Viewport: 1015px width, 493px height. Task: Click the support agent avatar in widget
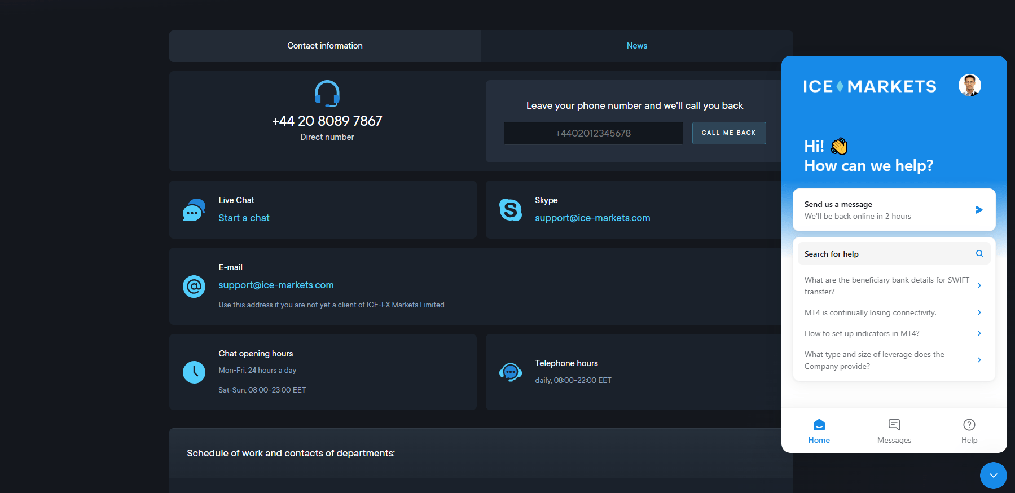pyautogui.click(x=969, y=86)
